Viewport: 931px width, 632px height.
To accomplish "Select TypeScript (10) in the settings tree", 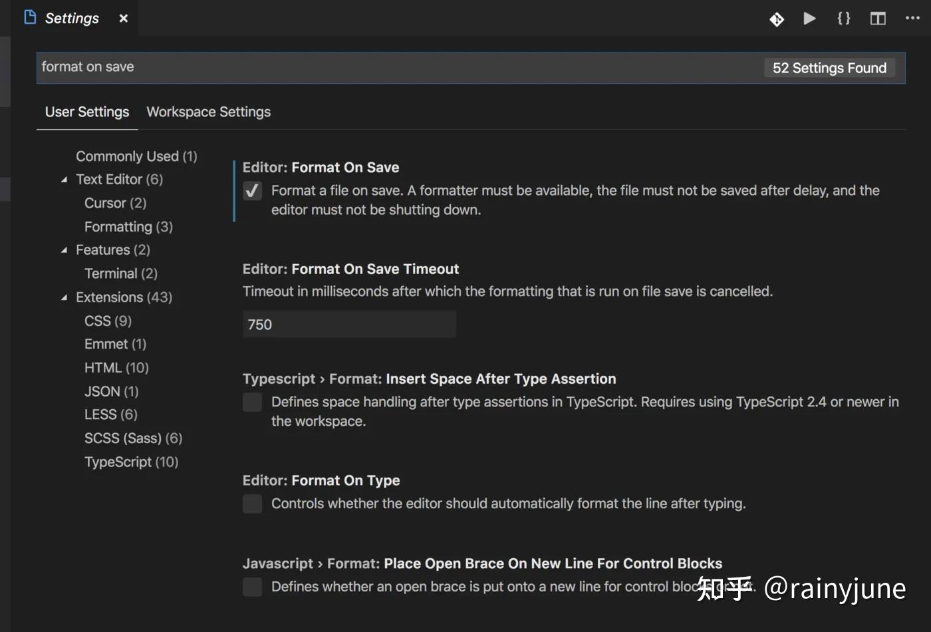I will pos(131,462).
